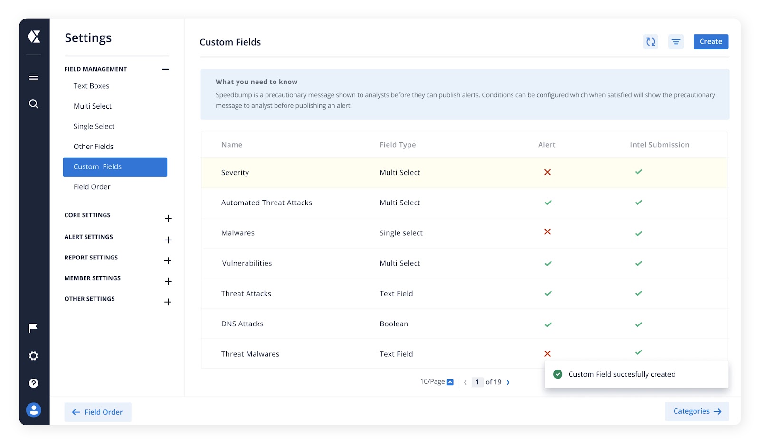Click the search icon in sidebar
The height and width of the screenshot is (444, 760).
[x=34, y=104]
